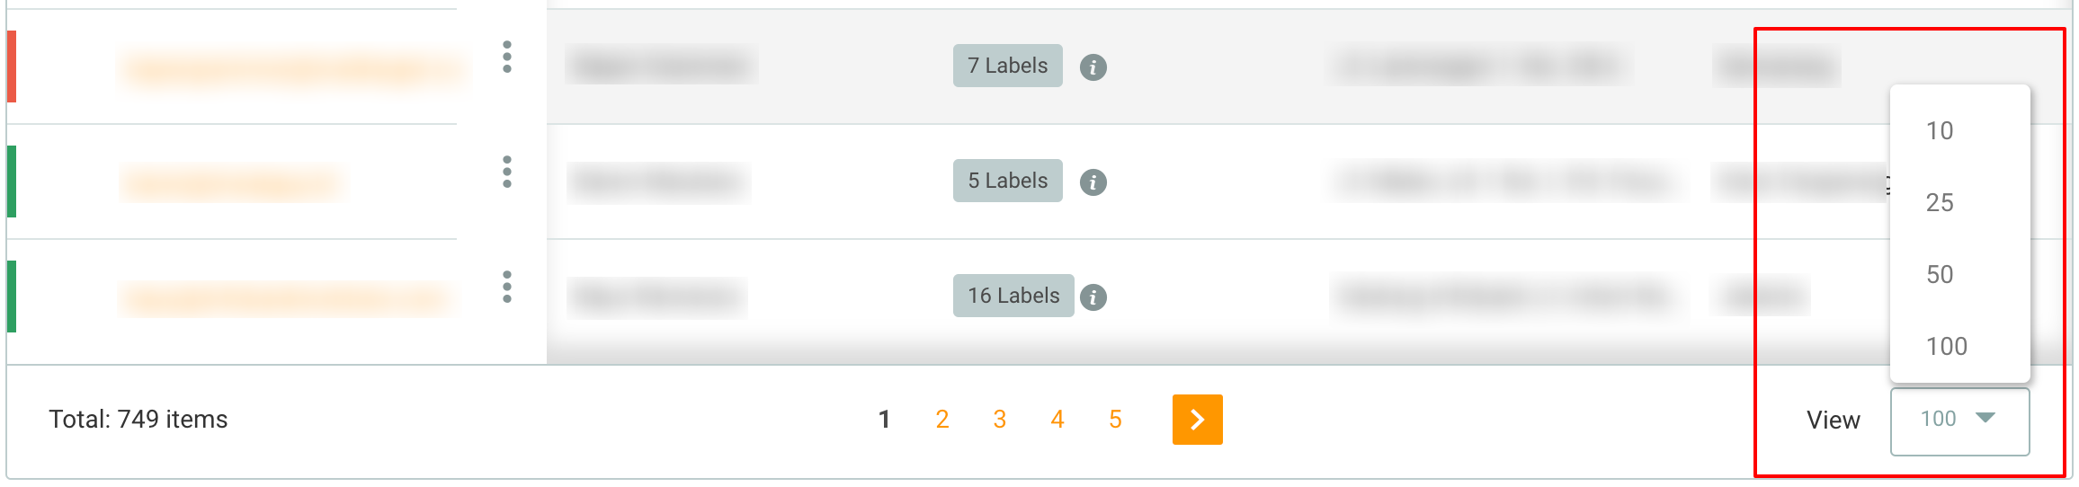Click the 7 Labels badge
This screenshot has width=2079, height=487.
[1007, 66]
